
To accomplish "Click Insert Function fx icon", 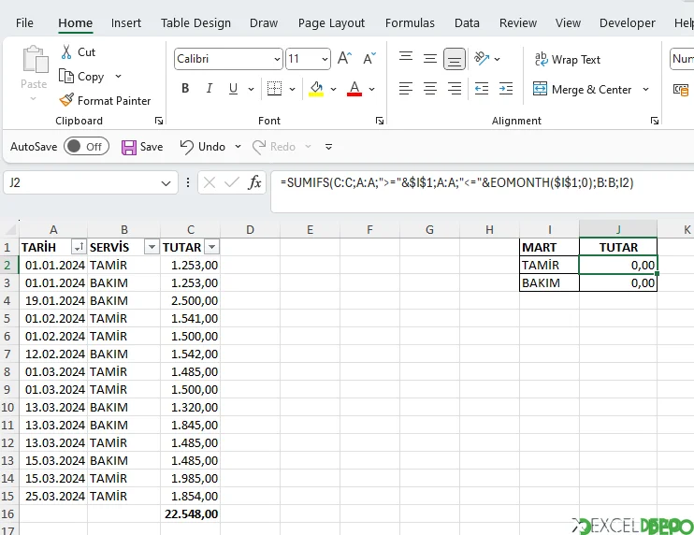I will (x=254, y=182).
